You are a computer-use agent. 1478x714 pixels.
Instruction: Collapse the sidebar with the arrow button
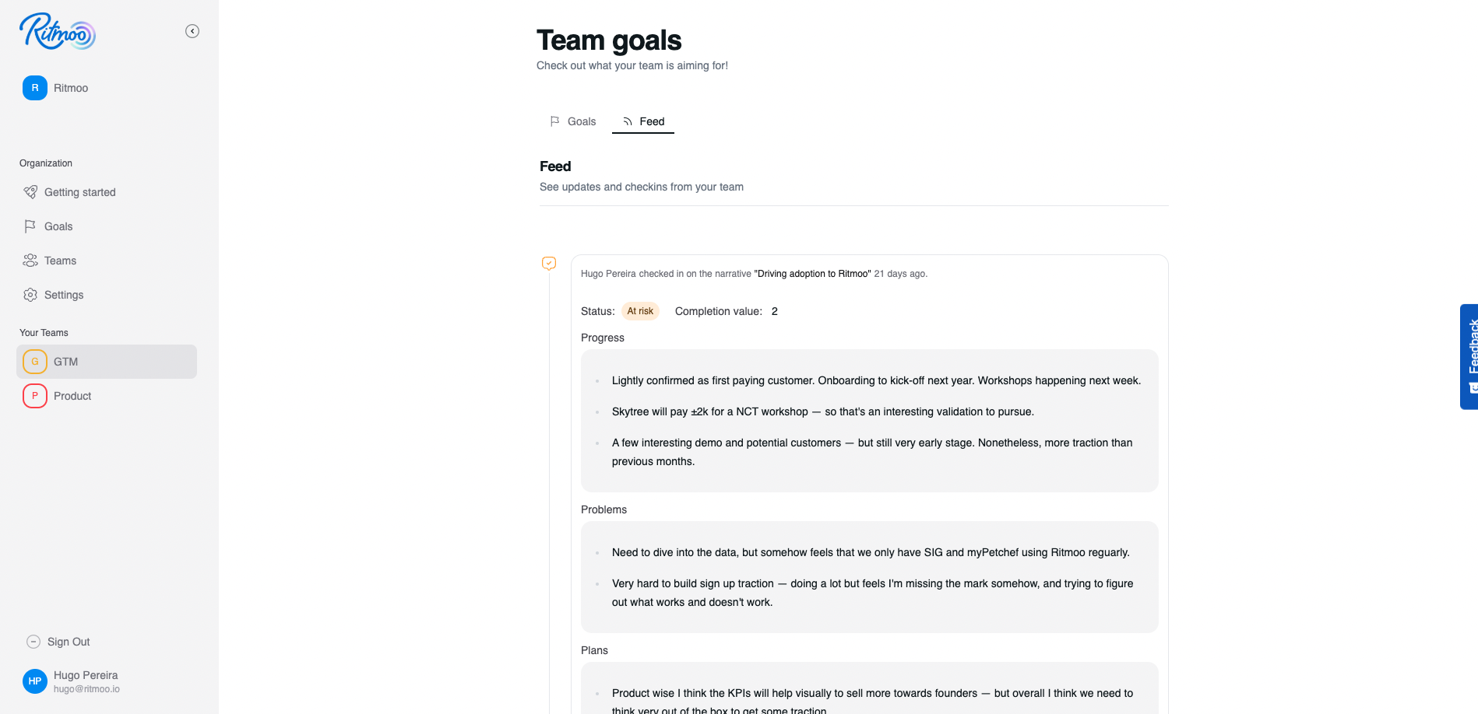click(192, 31)
